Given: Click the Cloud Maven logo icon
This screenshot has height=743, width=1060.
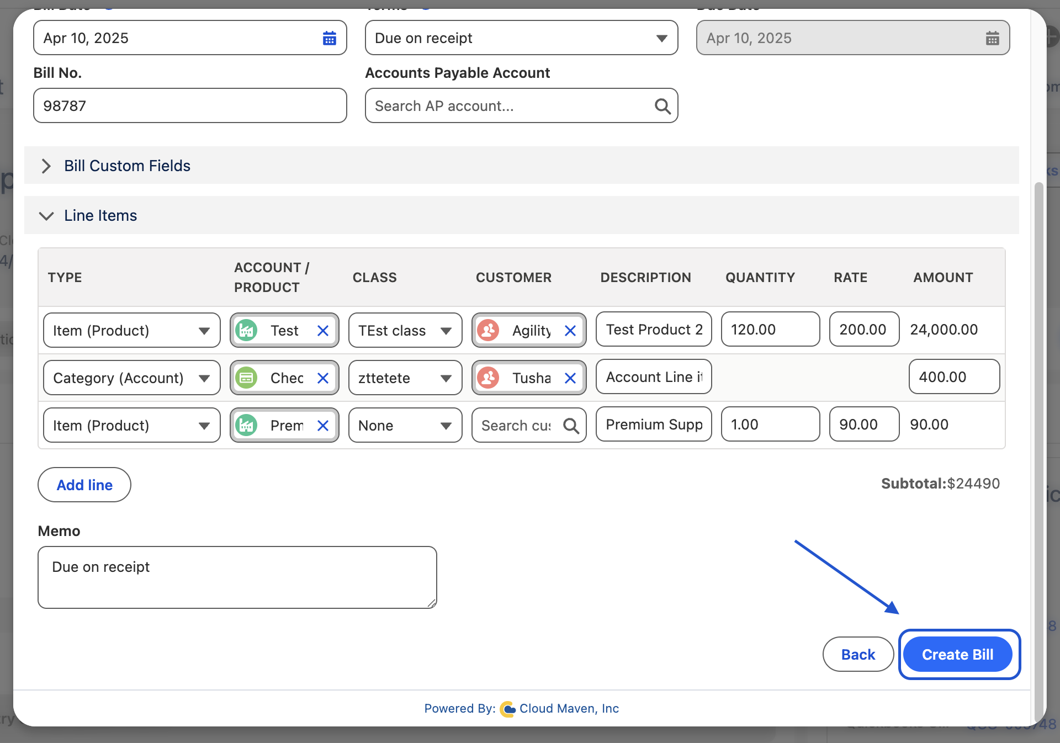Looking at the screenshot, I should pos(507,709).
